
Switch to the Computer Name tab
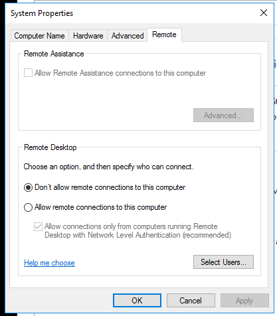(39, 36)
